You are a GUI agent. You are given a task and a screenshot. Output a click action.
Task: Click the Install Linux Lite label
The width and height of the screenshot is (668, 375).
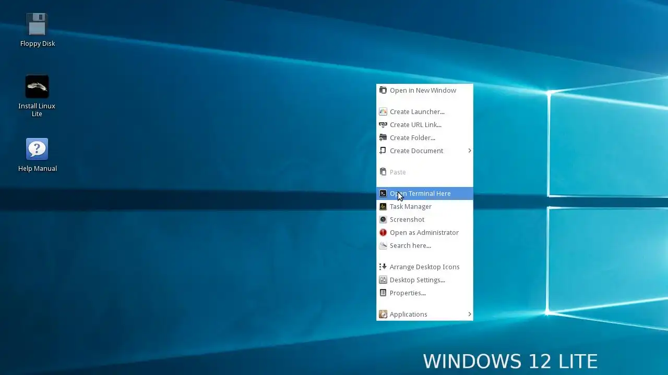click(37, 110)
